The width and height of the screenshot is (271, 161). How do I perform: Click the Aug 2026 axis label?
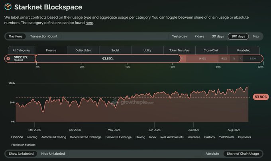pos(234,130)
